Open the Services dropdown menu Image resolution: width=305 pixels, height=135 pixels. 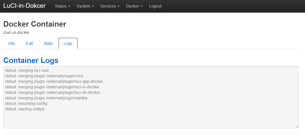coord(108,6)
